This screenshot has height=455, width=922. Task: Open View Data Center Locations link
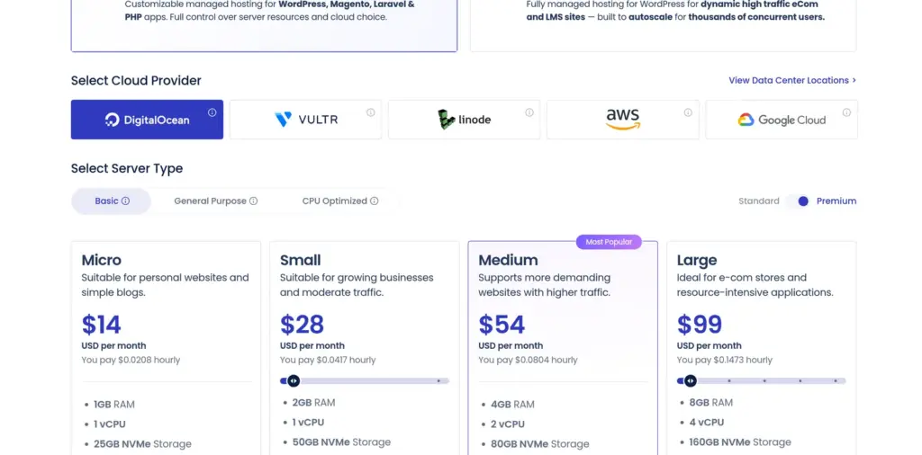click(x=792, y=80)
